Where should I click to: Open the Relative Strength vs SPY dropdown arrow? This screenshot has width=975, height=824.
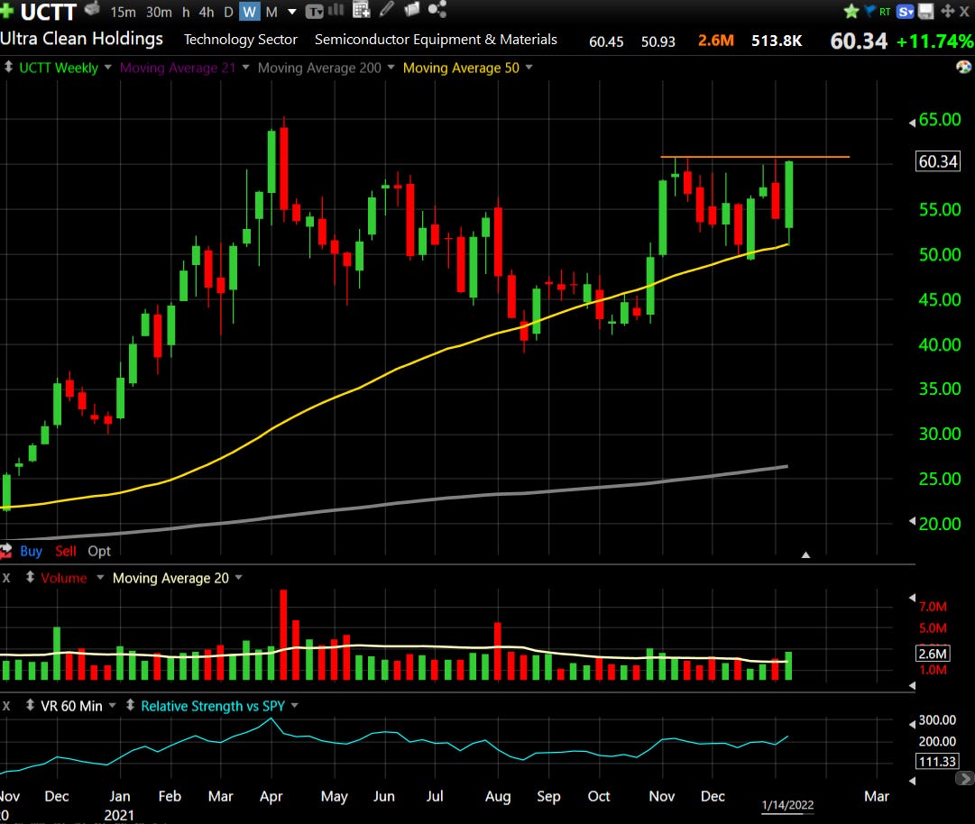pos(295,705)
